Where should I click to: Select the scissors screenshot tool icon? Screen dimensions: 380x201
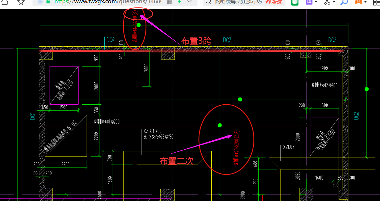click(x=327, y=2)
